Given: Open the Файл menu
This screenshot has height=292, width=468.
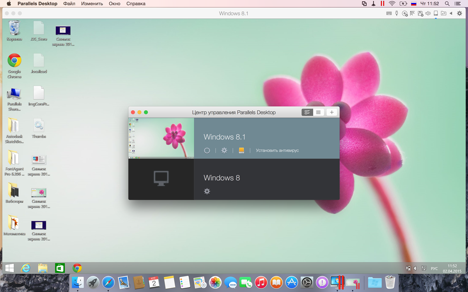Looking at the screenshot, I should 69,4.
